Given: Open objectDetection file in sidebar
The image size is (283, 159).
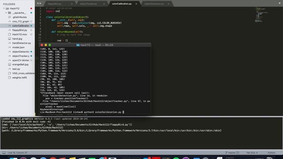Looking at the screenshot, I should point(21,52).
